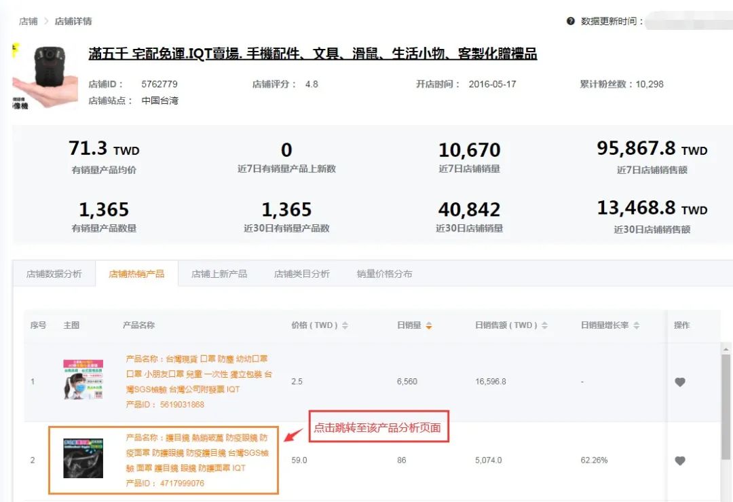Click the 产品名称 column header
This screenshot has height=502, width=733.
coord(138,325)
